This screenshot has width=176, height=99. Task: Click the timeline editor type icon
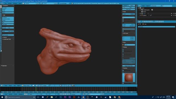tap(2, 94)
